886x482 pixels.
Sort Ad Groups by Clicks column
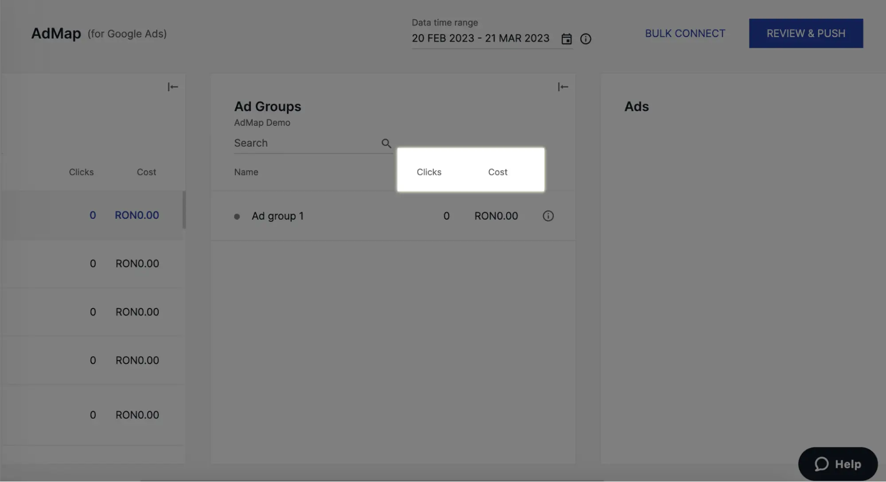click(429, 172)
